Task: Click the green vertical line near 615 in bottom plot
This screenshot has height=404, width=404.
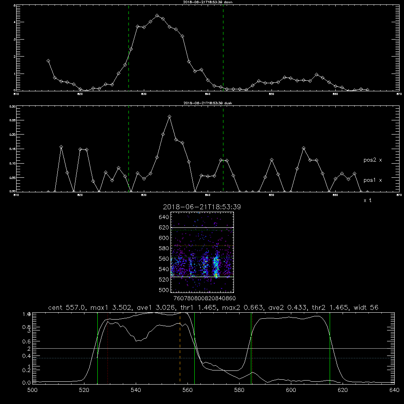Action: (x=330, y=348)
